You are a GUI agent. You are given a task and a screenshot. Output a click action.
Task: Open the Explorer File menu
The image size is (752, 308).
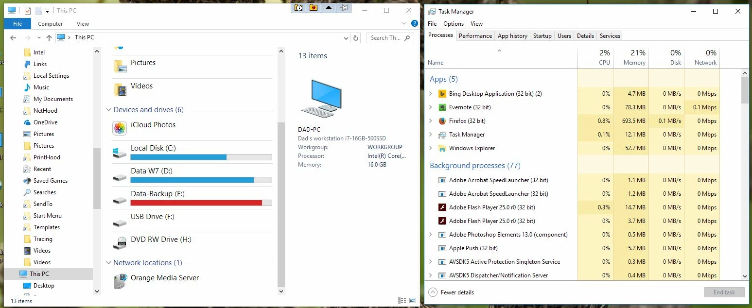[17, 23]
